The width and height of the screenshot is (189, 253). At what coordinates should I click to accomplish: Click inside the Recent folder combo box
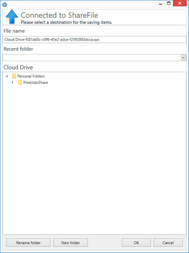pos(94,58)
